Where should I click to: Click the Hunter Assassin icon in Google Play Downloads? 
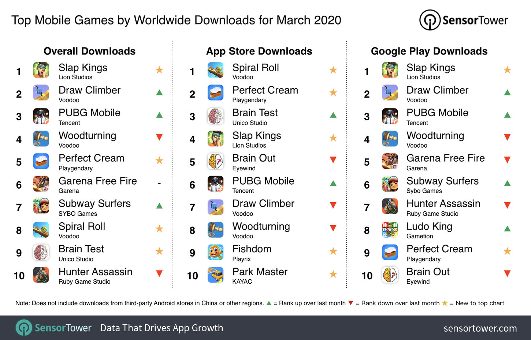tap(390, 207)
